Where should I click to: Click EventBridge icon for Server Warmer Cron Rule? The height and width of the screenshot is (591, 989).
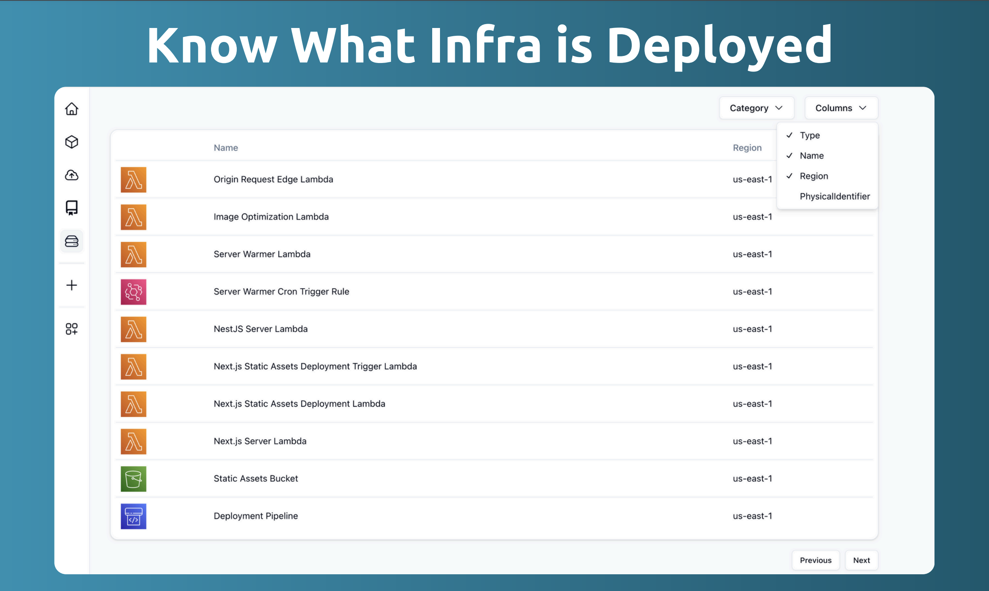pos(134,292)
